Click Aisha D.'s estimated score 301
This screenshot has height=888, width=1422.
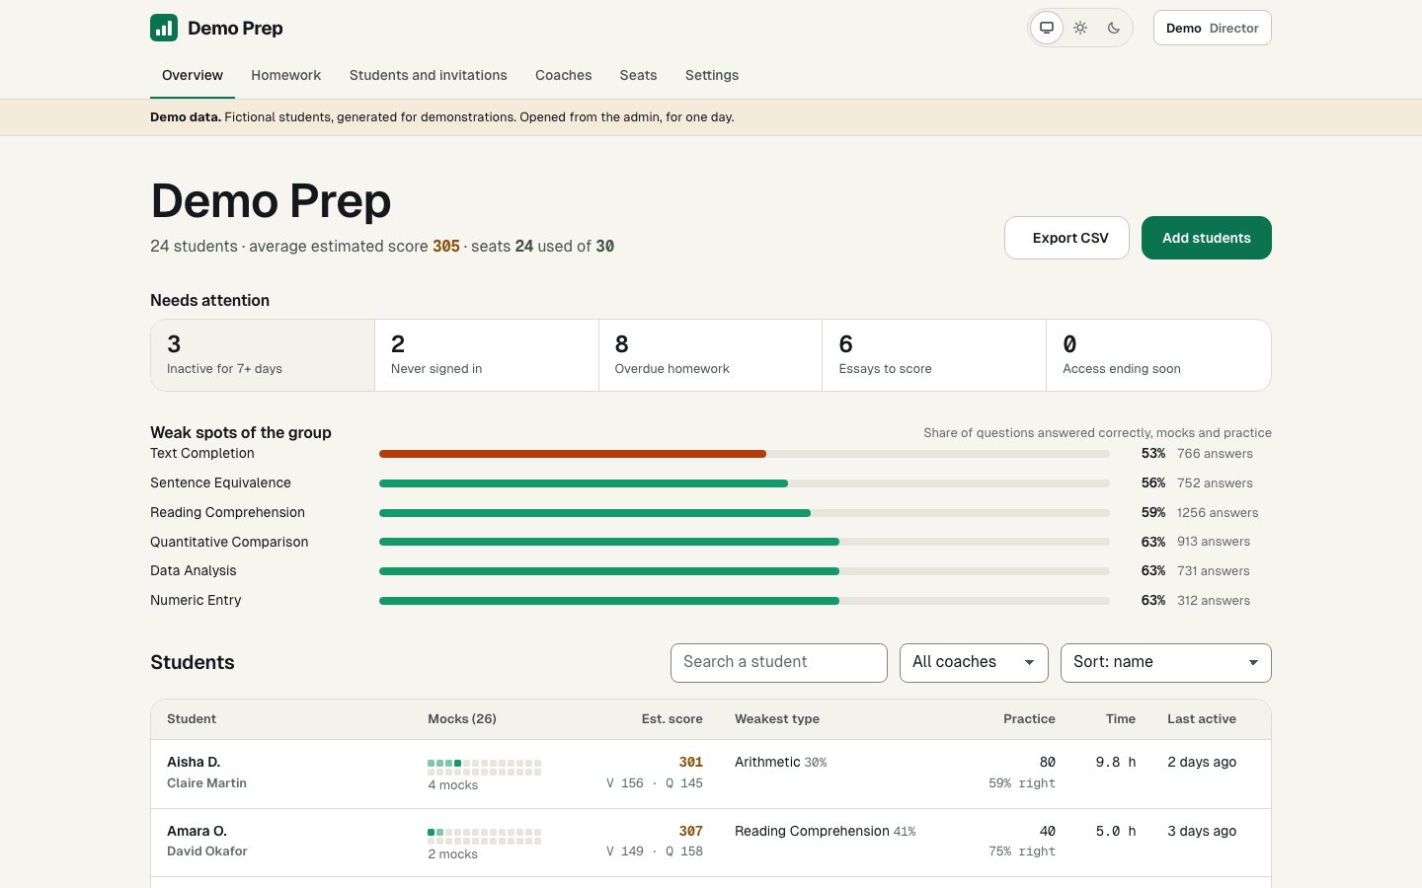tap(691, 762)
